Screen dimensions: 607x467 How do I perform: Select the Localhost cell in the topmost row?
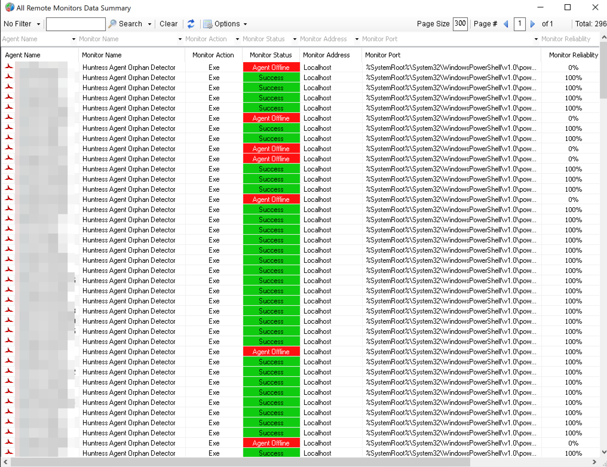pyautogui.click(x=317, y=67)
